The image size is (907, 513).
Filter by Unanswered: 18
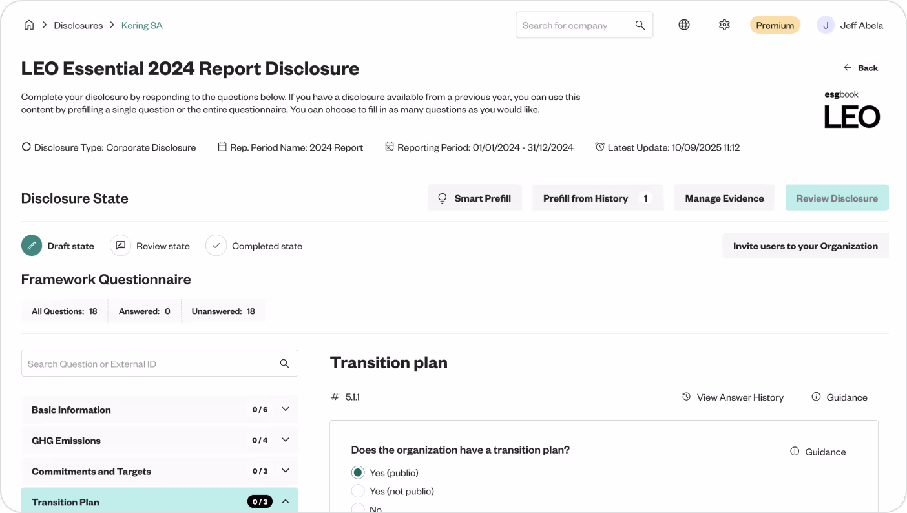[x=224, y=311]
